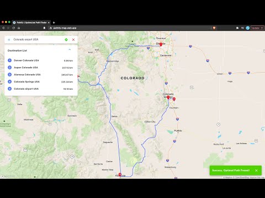Screen dimensions: 265x198
Task: Collapse the Destination List panel chevron
Action: pyautogui.click(x=70, y=50)
